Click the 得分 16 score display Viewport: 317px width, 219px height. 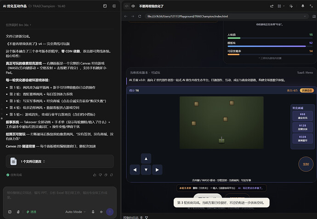click(x=134, y=91)
